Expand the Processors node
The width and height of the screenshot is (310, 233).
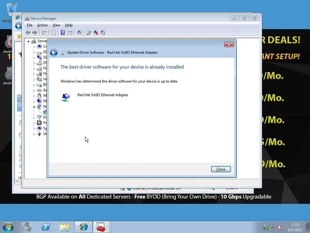[34, 123]
